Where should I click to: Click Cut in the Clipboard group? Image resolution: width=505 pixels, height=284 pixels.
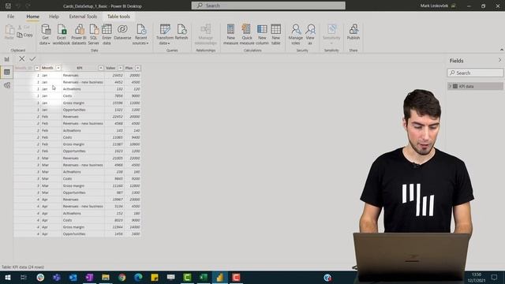24,28
